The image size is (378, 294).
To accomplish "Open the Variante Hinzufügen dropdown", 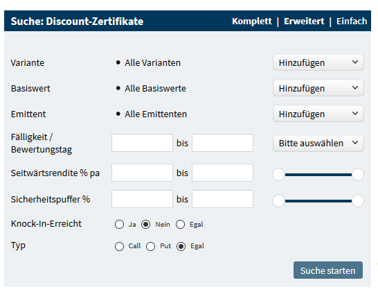I will point(318,62).
